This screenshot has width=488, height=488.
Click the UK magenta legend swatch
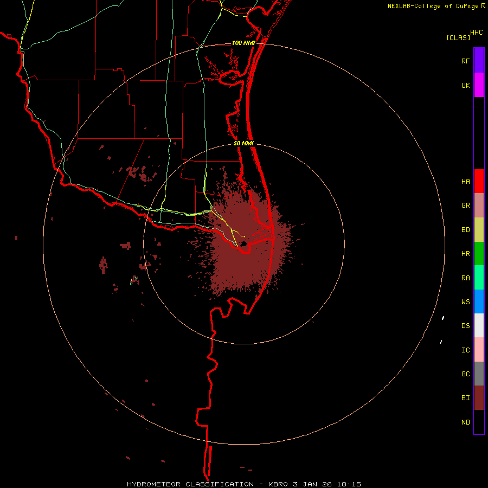pyautogui.click(x=479, y=85)
